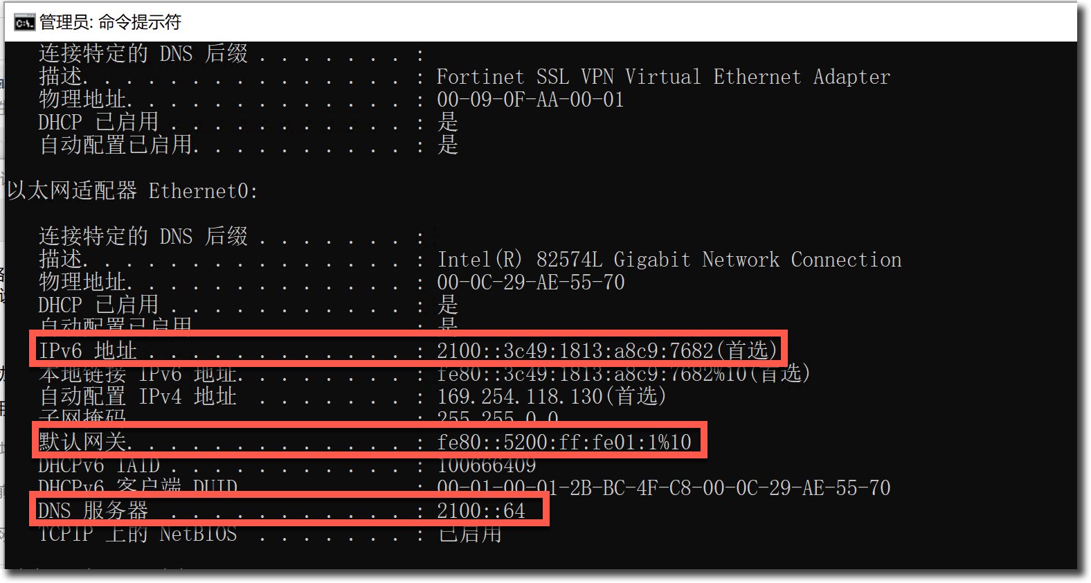
Task: Click the 自动配置 IPv4 地址 label
Action: point(138,397)
